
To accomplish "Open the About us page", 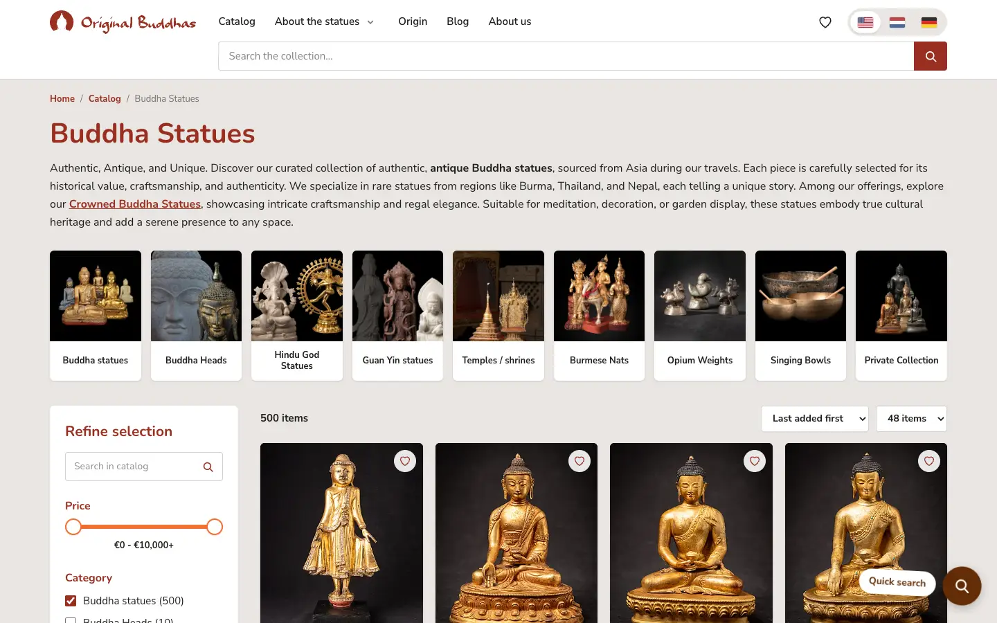I will click(510, 21).
